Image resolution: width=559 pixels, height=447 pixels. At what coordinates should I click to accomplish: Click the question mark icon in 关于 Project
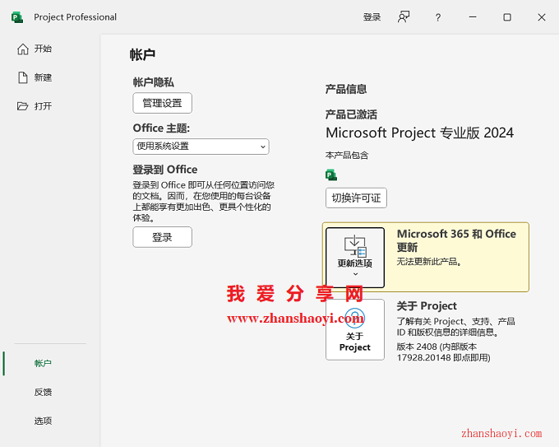click(x=355, y=318)
